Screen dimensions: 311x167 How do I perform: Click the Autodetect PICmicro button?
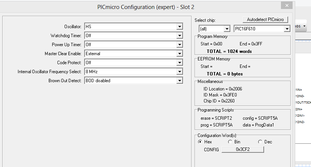tap(266, 20)
